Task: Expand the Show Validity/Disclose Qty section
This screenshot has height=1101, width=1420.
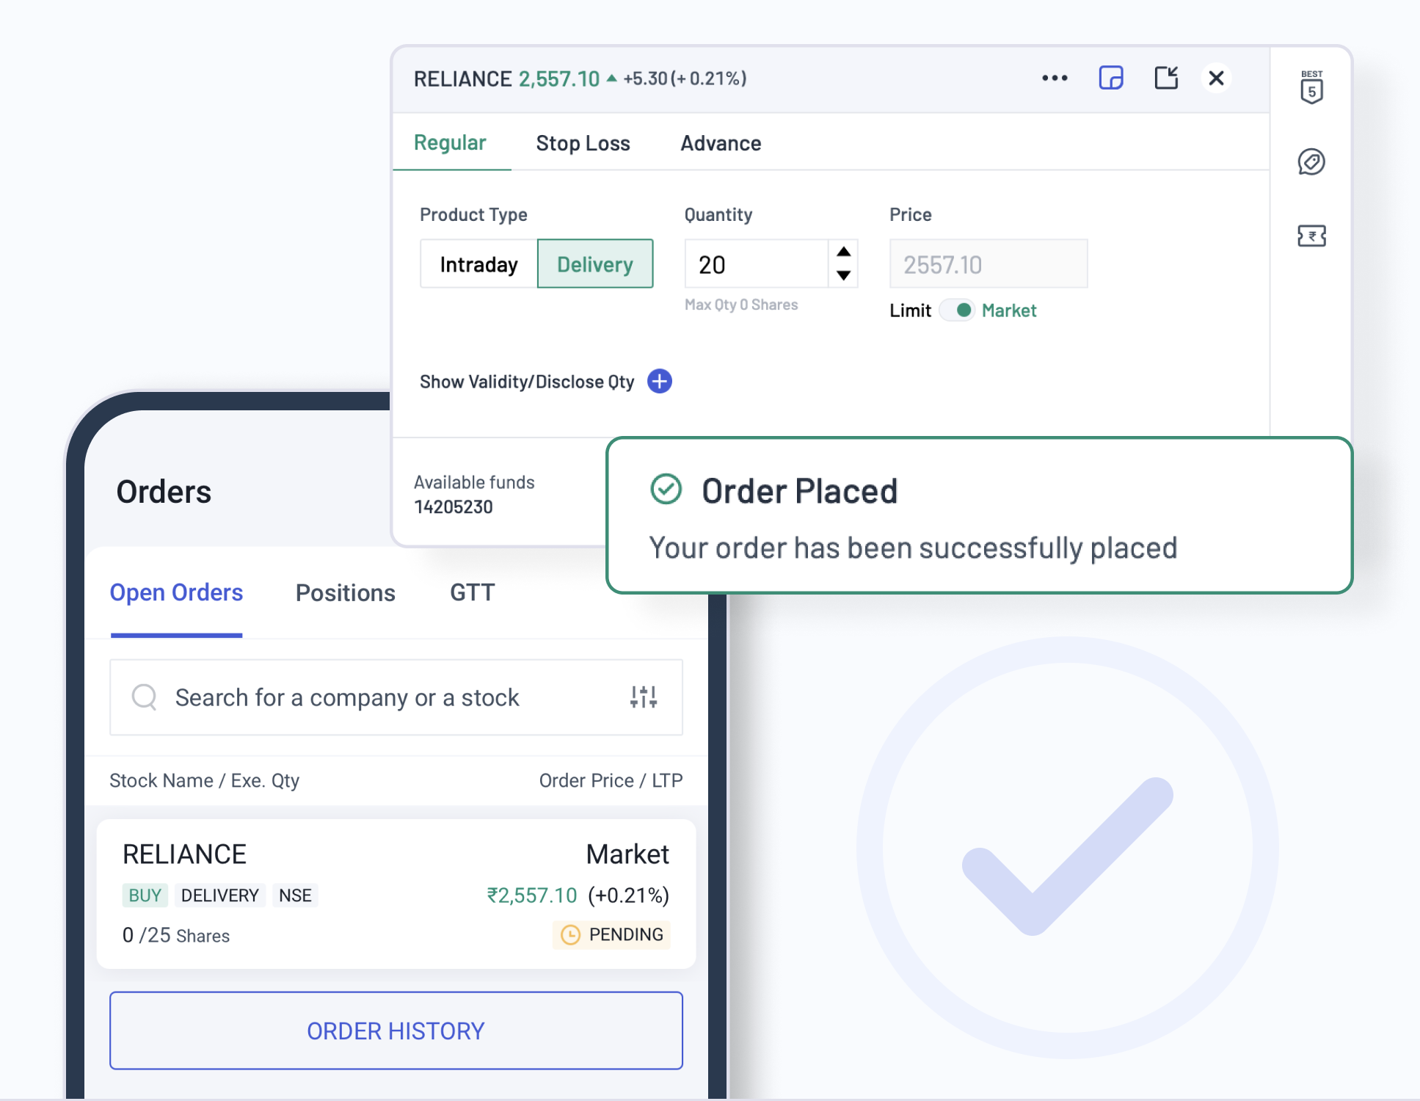Action: click(x=527, y=381)
